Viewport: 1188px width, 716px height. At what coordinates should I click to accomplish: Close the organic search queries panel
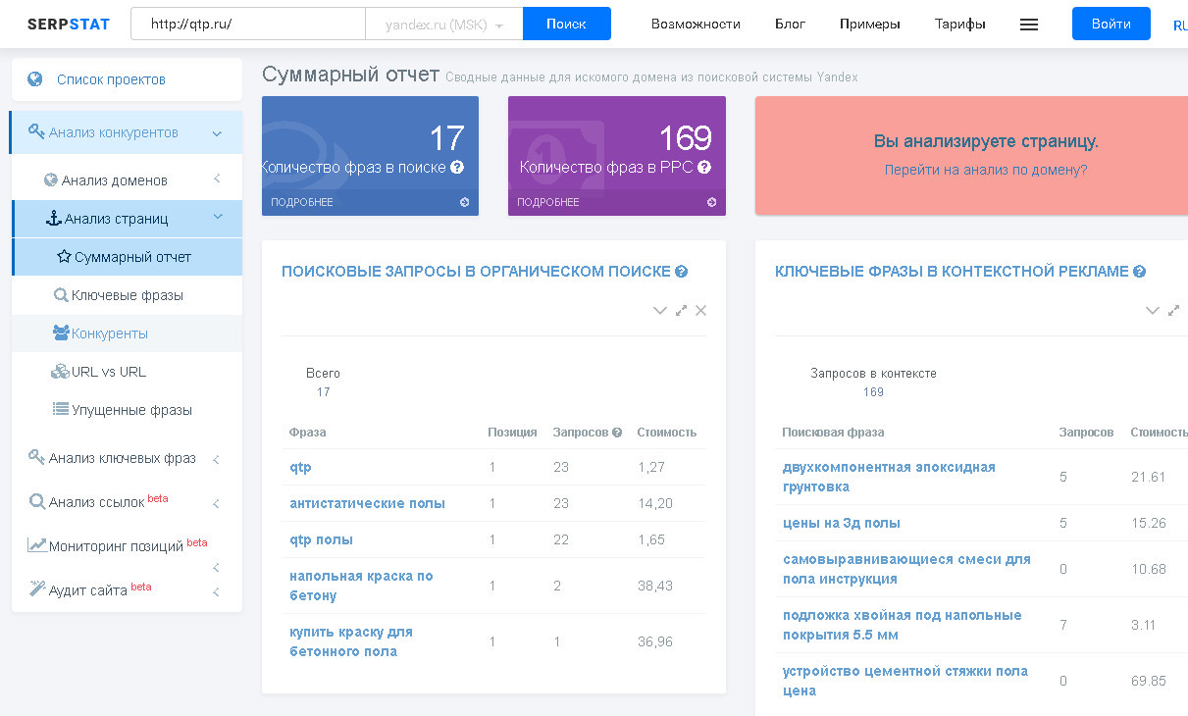click(x=700, y=311)
